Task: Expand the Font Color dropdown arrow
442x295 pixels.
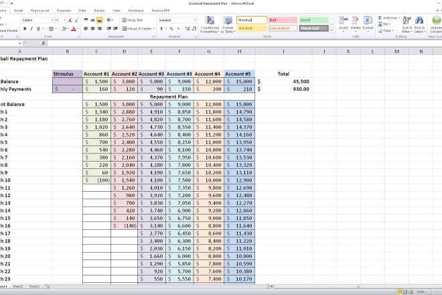Action: (78, 29)
